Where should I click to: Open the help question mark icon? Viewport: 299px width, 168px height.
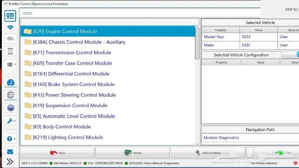[x=11, y=139]
